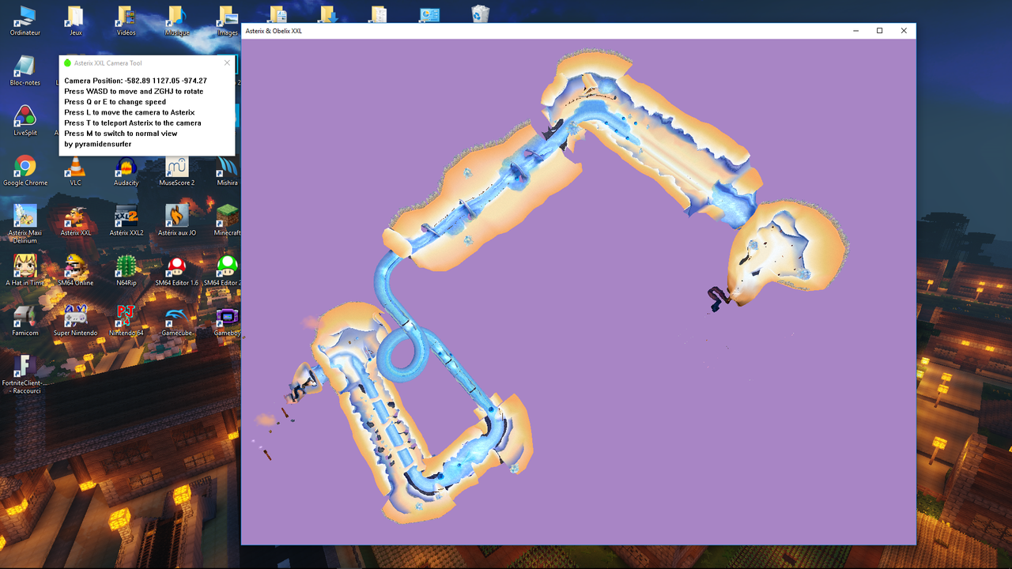Screen dimensions: 1012x569
Task: Launch the Astérix XXL game shortcut
Action: pyautogui.click(x=75, y=220)
